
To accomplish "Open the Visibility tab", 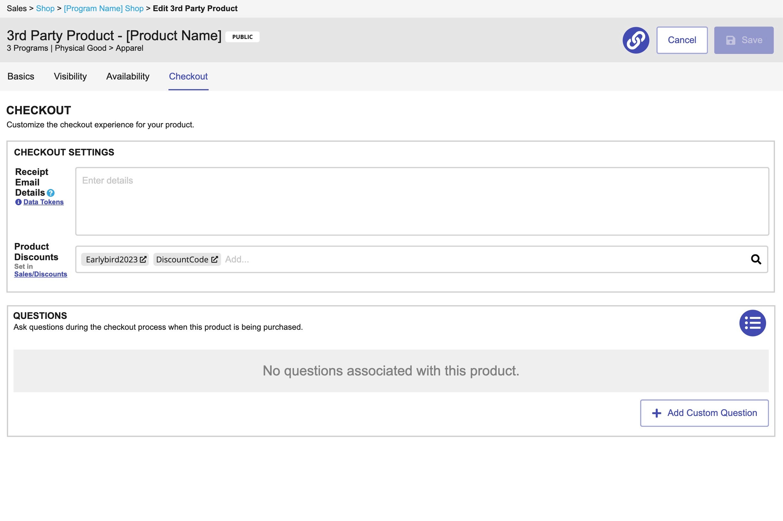I will [x=70, y=76].
